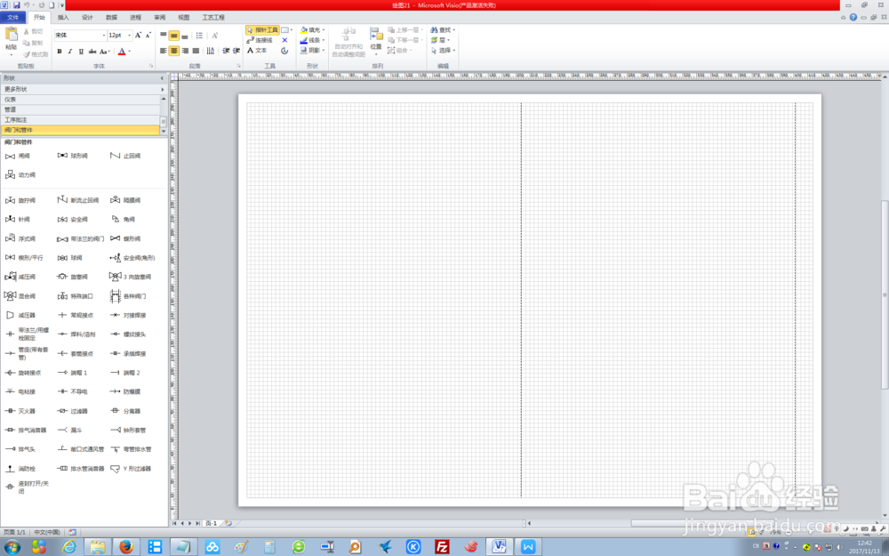The width and height of the screenshot is (889, 556).
Task: Open the 位置 position dropdown
Action: click(376, 41)
